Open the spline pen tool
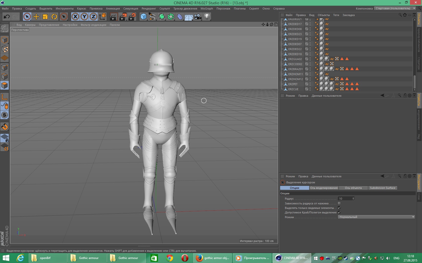The height and width of the screenshot is (263, 422). pyautogui.click(x=152, y=17)
